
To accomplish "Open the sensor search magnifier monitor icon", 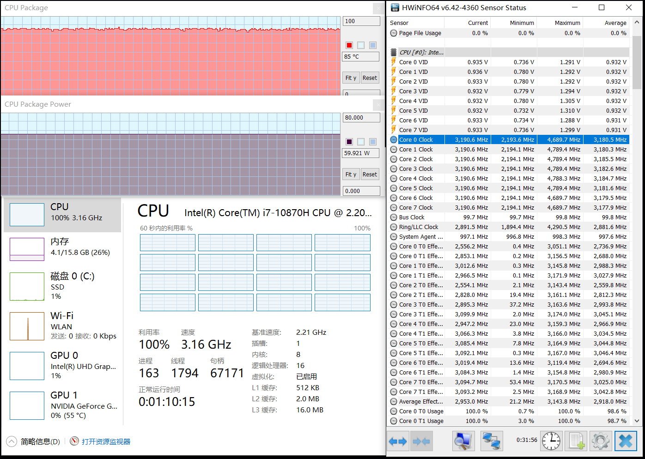I will coord(463,441).
